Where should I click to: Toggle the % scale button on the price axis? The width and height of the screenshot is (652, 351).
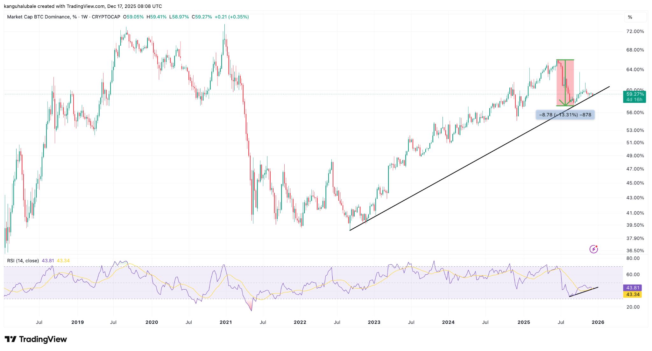tap(630, 17)
